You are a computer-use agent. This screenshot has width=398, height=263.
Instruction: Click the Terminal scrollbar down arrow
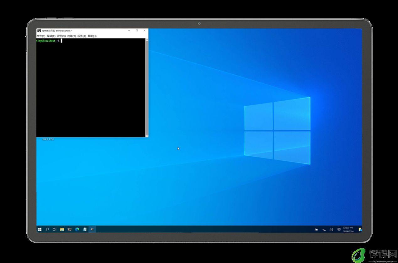click(147, 136)
